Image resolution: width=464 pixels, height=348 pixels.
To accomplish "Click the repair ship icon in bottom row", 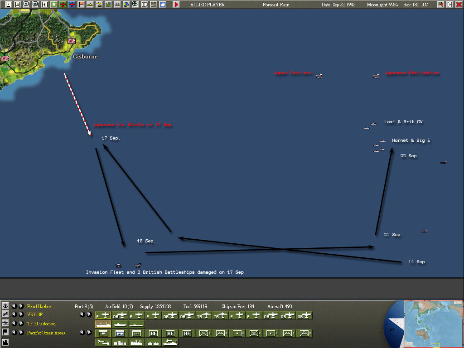I will pos(170,343).
